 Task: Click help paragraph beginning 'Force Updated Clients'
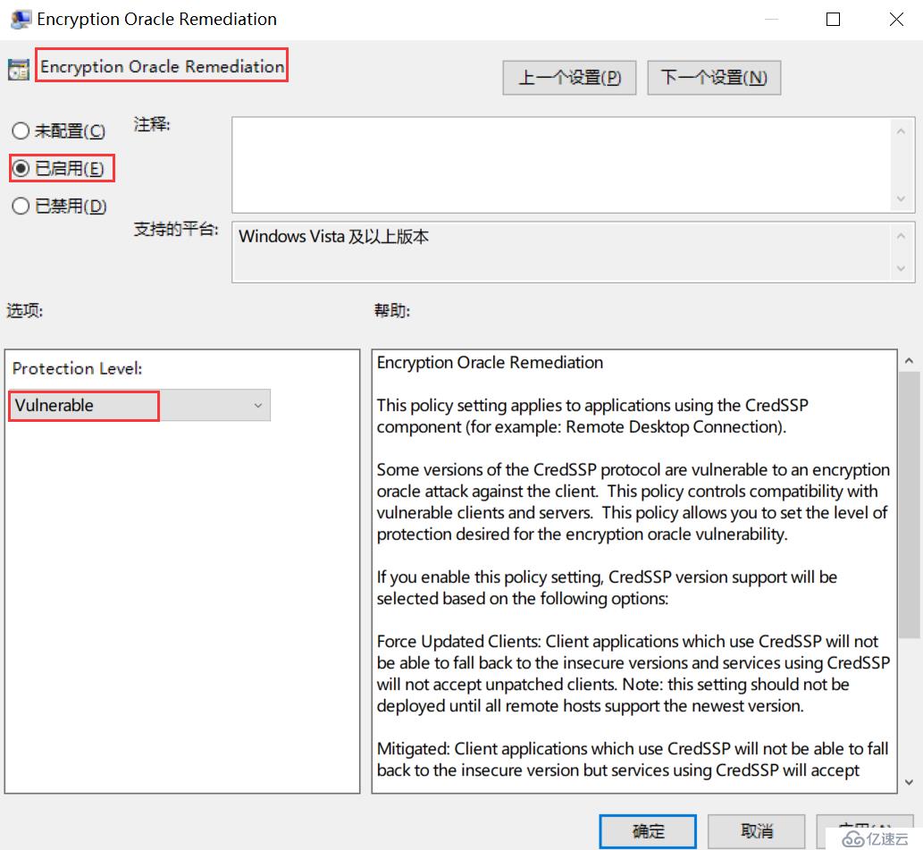[x=634, y=673]
